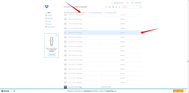This screenshot has height=93, width=189.
Task: Click the Sharing rainbow icon
Action: (x=46, y=18)
